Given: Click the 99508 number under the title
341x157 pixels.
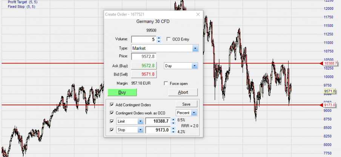Looking at the screenshot, I should click(x=151, y=31).
